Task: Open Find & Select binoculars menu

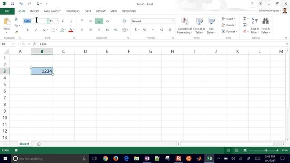Action: 266,26
